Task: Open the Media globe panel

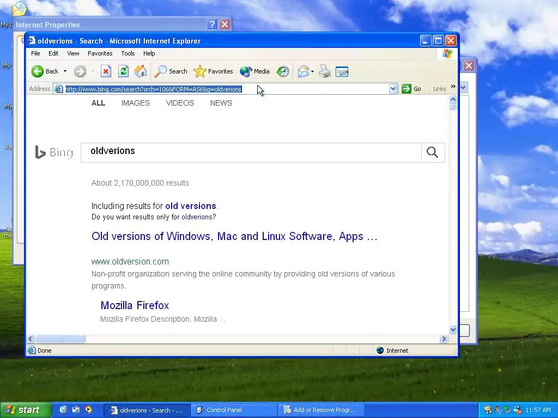Action: pyautogui.click(x=254, y=71)
